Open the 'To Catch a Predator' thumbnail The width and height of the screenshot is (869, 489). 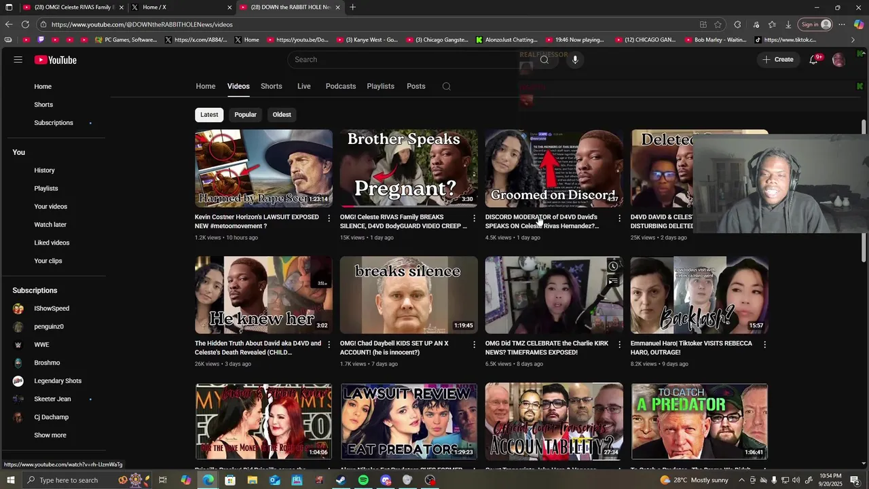[700, 422]
